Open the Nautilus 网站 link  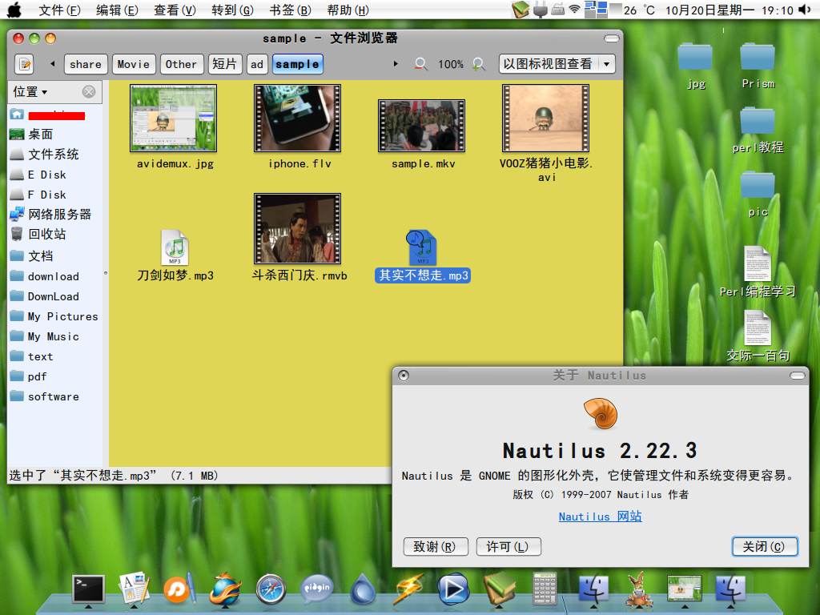click(600, 517)
